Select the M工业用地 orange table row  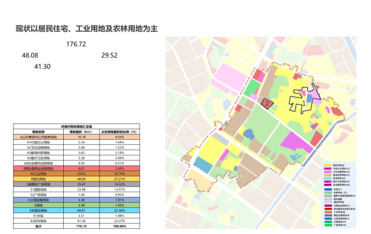tap(76, 174)
